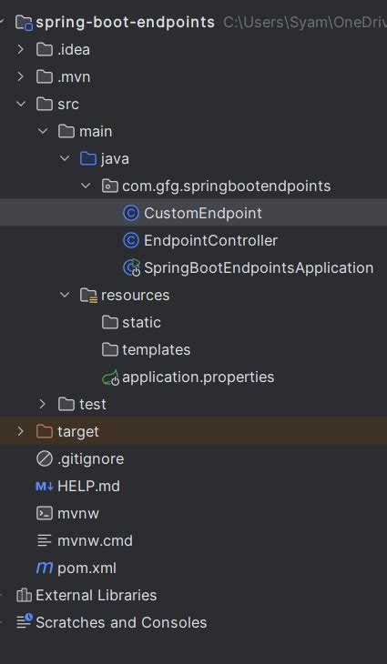Click the shell script icon of mvnw
This screenshot has height=664, width=387.
point(45,513)
